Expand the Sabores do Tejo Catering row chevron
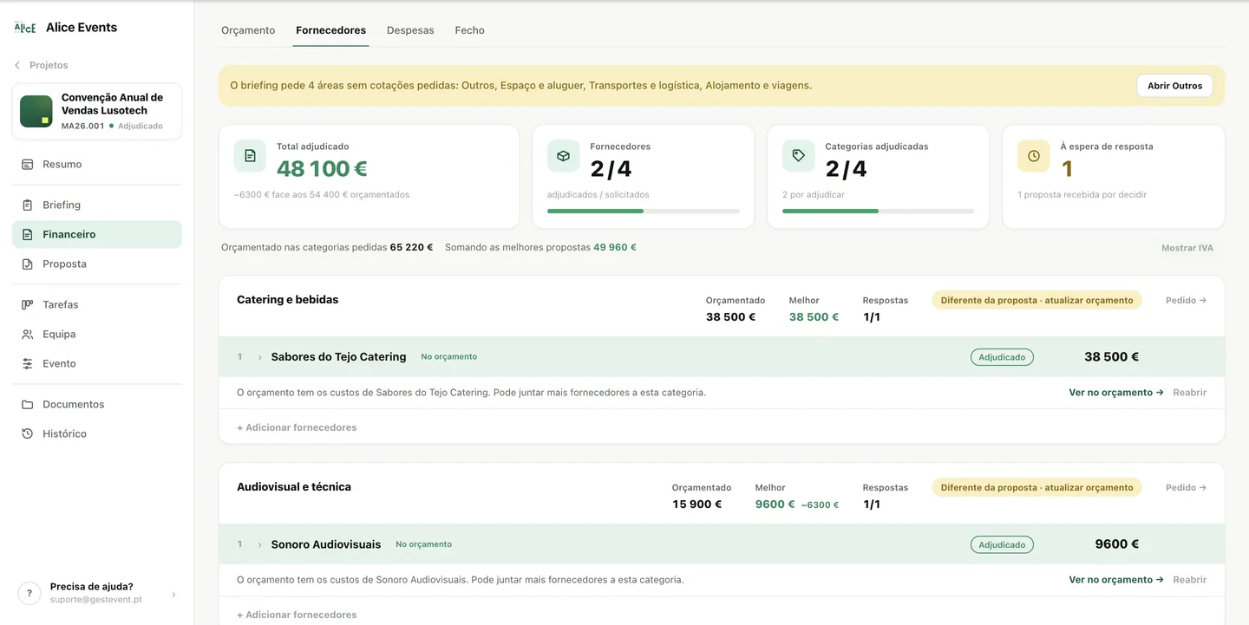The height and width of the screenshot is (625, 1249). (x=259, y=357)
